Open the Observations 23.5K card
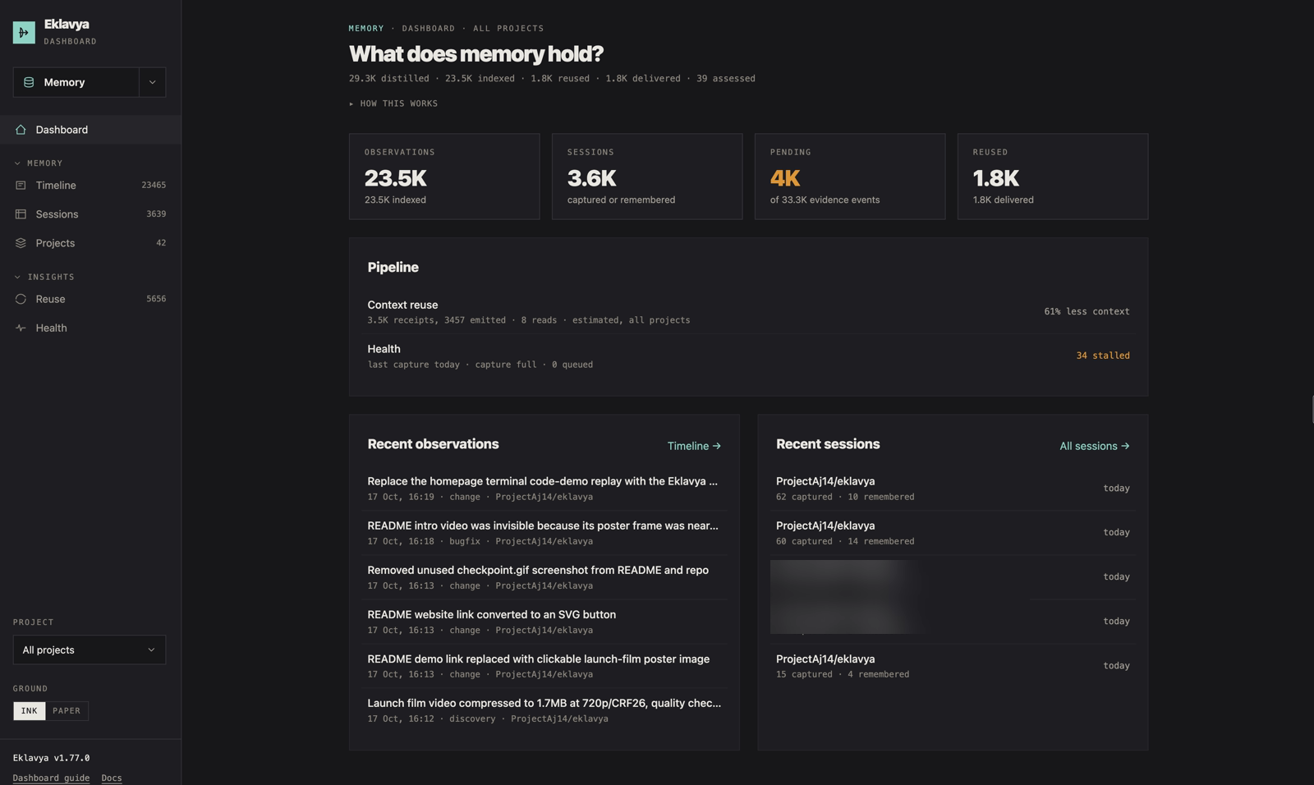The image size is (1314, 785). 444,177
